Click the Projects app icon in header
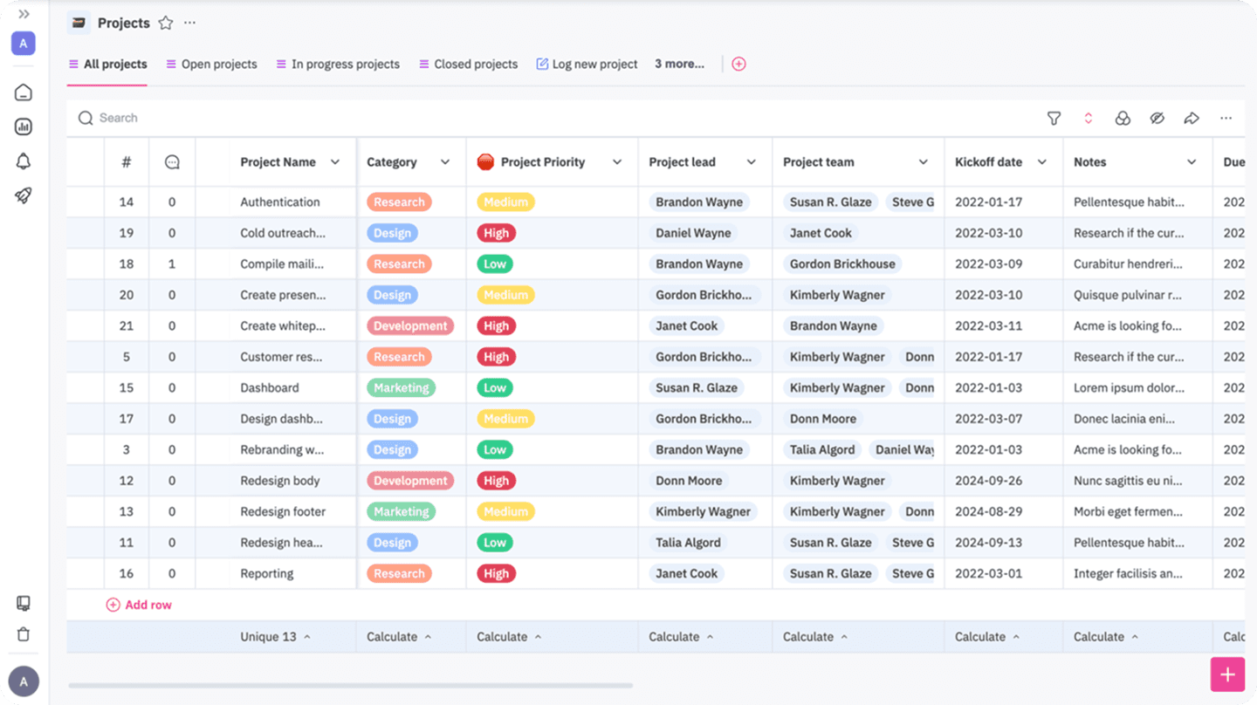Image resolution: width=1257 pixels, height=705 pixels. pyautogui.click(x=79, y=23)
